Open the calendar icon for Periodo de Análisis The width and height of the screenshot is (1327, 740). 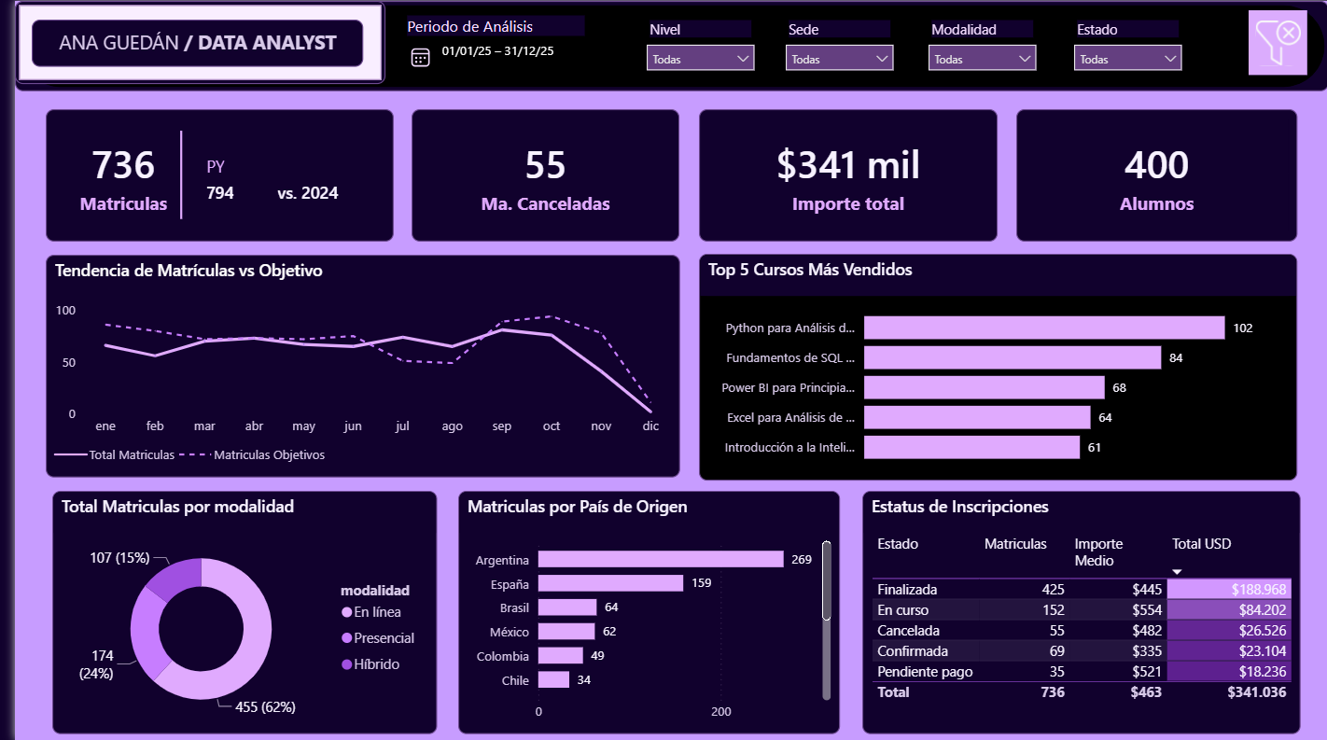(421, 58)
